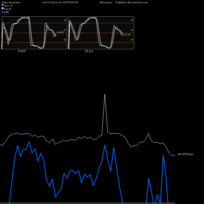Click the blue OBV legend swatch
Viewport: 204px width, 204px height.
click(2, 12)
